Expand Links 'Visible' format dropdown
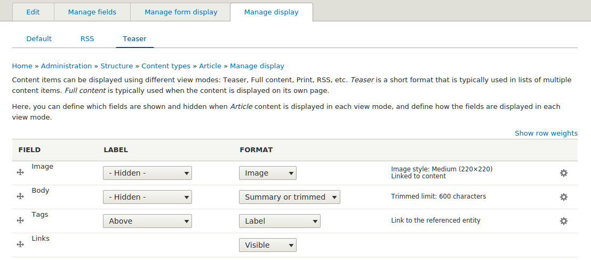The width and height of the screenshot is (591, 260). click(x=268, y=245)
